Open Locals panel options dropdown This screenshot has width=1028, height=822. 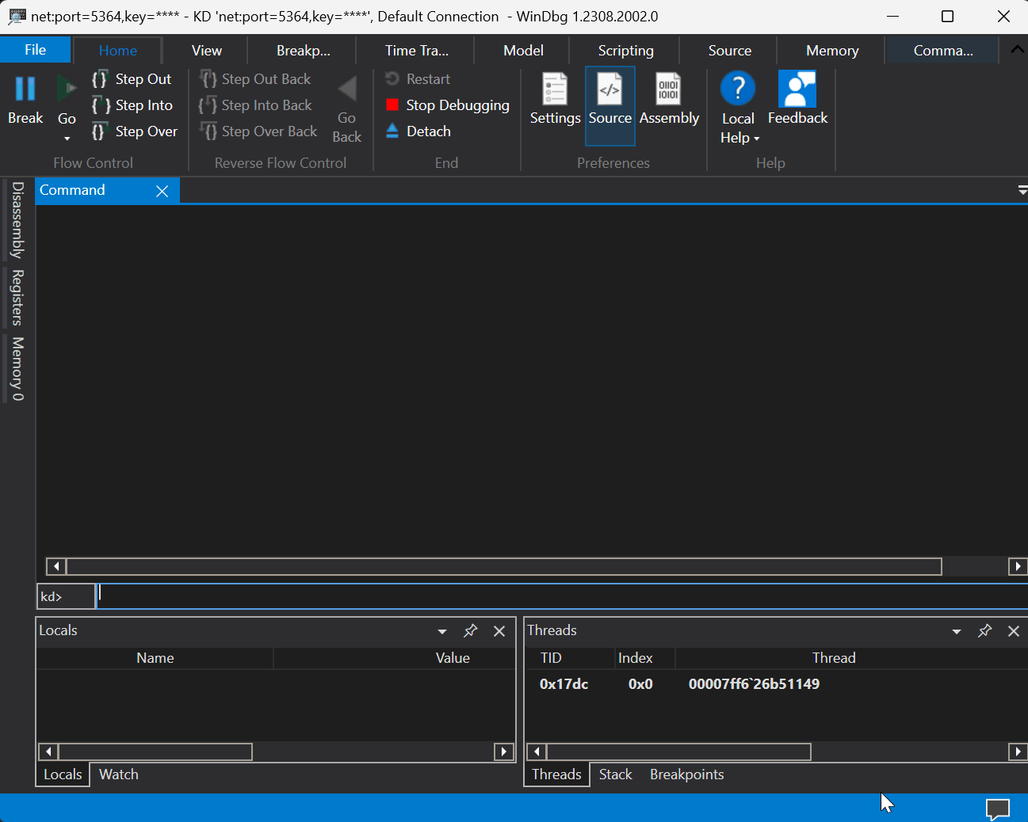[x=442, y=631]
